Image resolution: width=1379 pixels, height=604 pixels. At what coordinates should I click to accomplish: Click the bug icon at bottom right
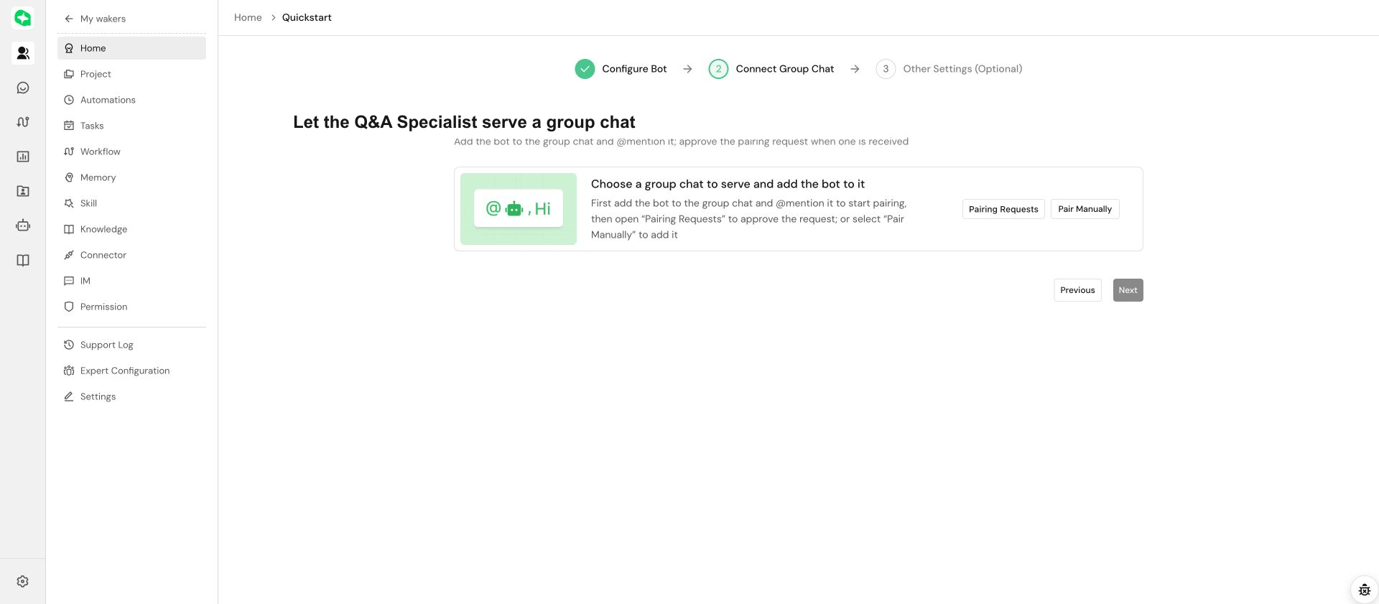1364,590
